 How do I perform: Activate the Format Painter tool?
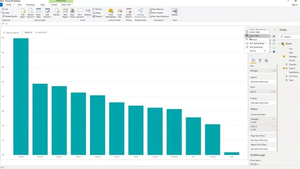pos(9,16)
